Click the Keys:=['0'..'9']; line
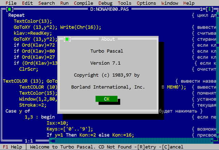The height and width of the screenshot is (150, 219). click(70, 129)
